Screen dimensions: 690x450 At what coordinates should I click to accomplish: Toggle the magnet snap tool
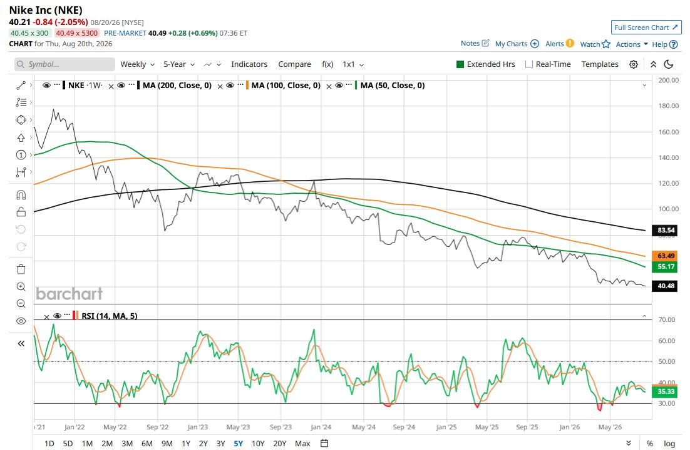click(21, 194)
